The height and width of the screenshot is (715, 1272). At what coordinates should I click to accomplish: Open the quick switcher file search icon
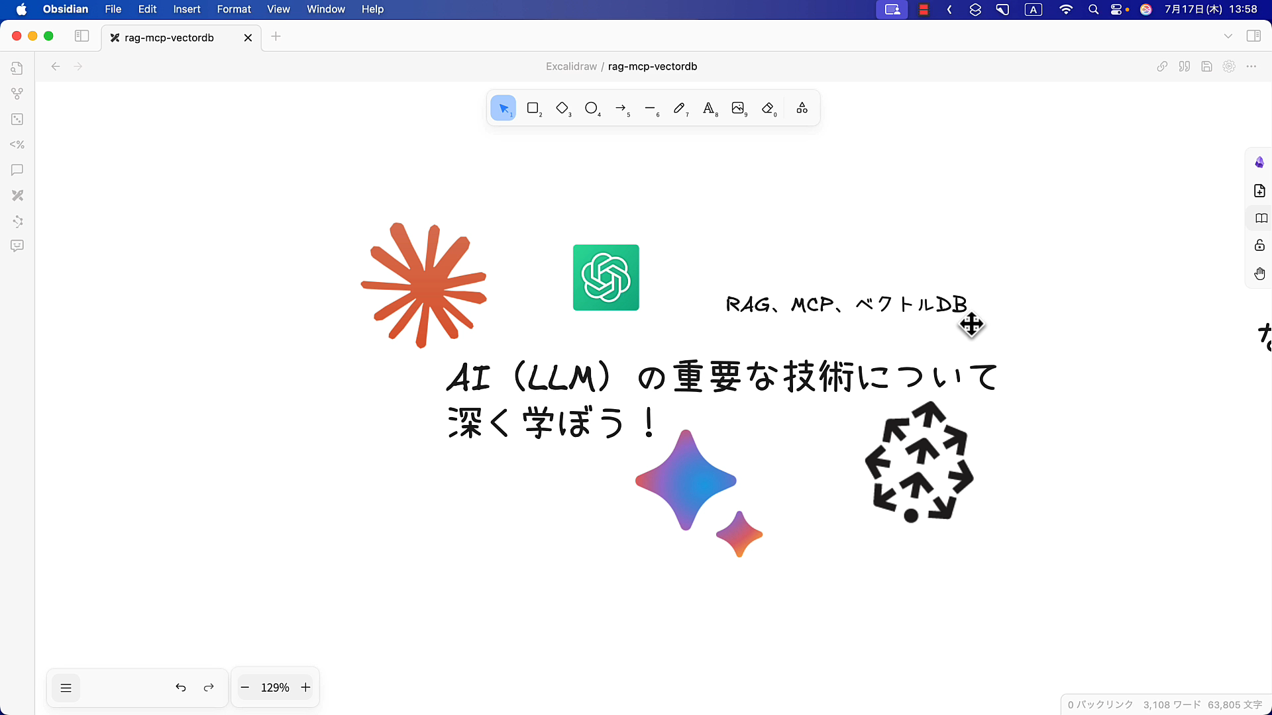coord(17,68)
